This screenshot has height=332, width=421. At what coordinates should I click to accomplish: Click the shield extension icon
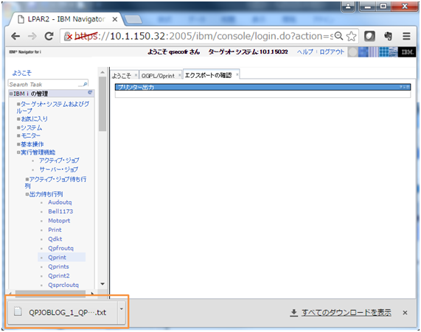point(369,36)
